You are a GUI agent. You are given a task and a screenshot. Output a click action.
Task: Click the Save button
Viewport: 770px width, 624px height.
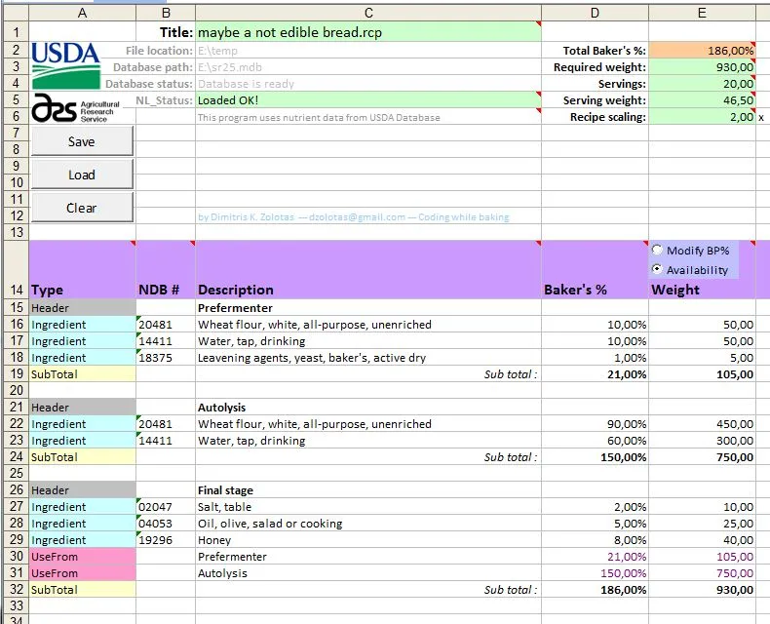point(82,141)
